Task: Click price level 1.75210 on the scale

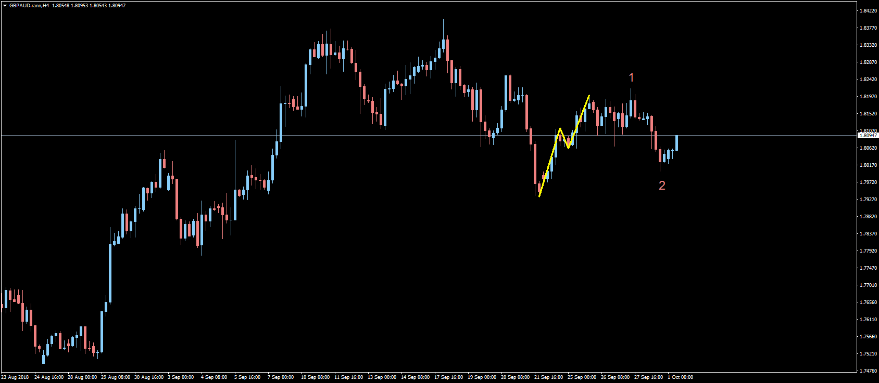Action: click(868, 354)
